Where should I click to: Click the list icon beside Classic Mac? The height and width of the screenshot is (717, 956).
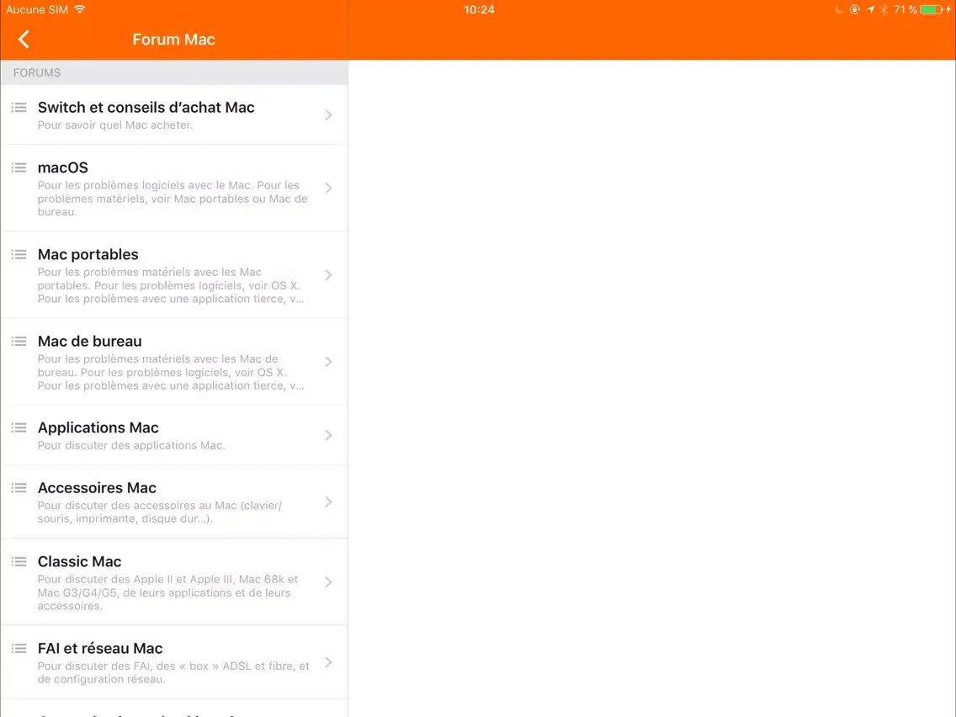click(19, 562)
